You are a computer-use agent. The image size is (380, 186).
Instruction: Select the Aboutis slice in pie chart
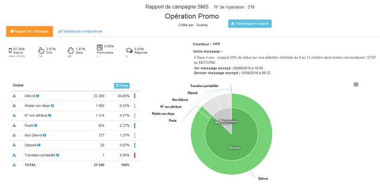(235, 147)
